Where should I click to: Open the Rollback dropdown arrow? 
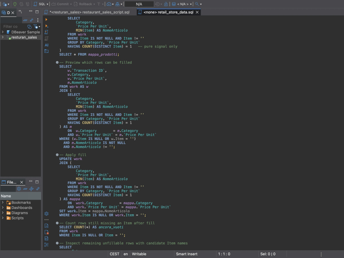[94, 4]
